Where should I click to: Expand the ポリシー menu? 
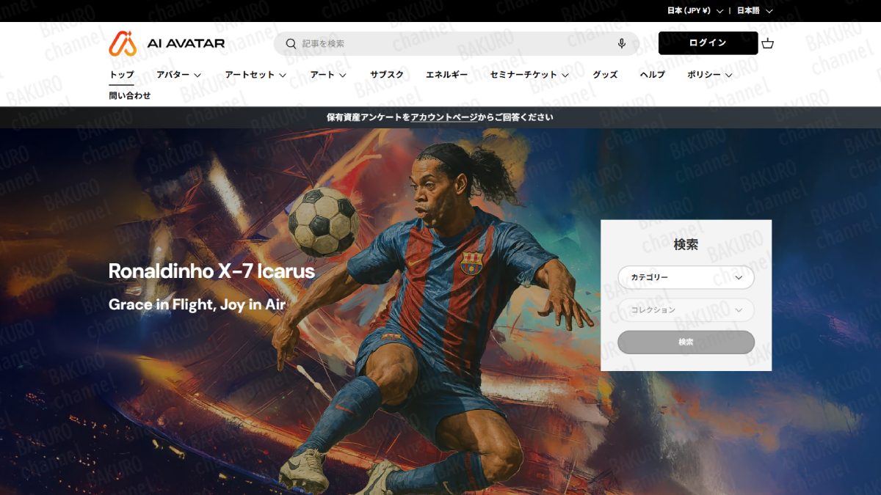click(x=710, y=75)
